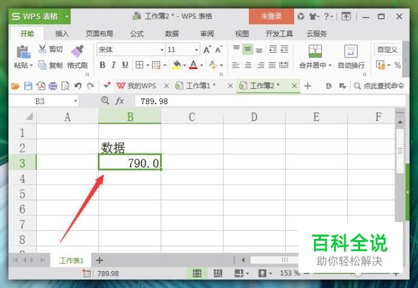Viewport: 418px width, 288px height.
Task: Toggle Auto Wrap text button
Action: [x=351, y=57]
